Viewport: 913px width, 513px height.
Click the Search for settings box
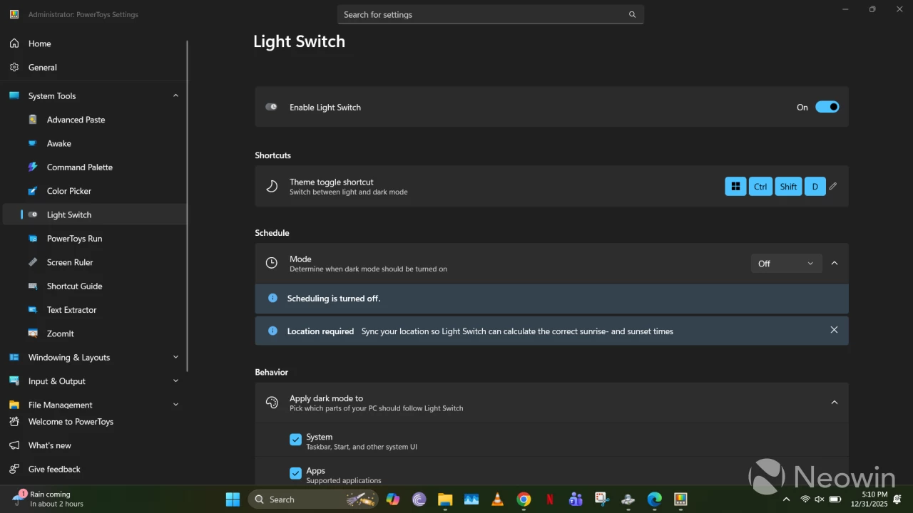click(491, 14)
